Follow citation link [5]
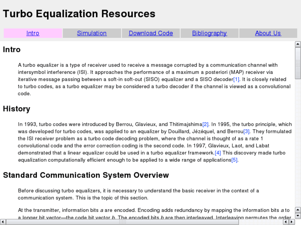The image size is (301, 225). coord(234,160)
